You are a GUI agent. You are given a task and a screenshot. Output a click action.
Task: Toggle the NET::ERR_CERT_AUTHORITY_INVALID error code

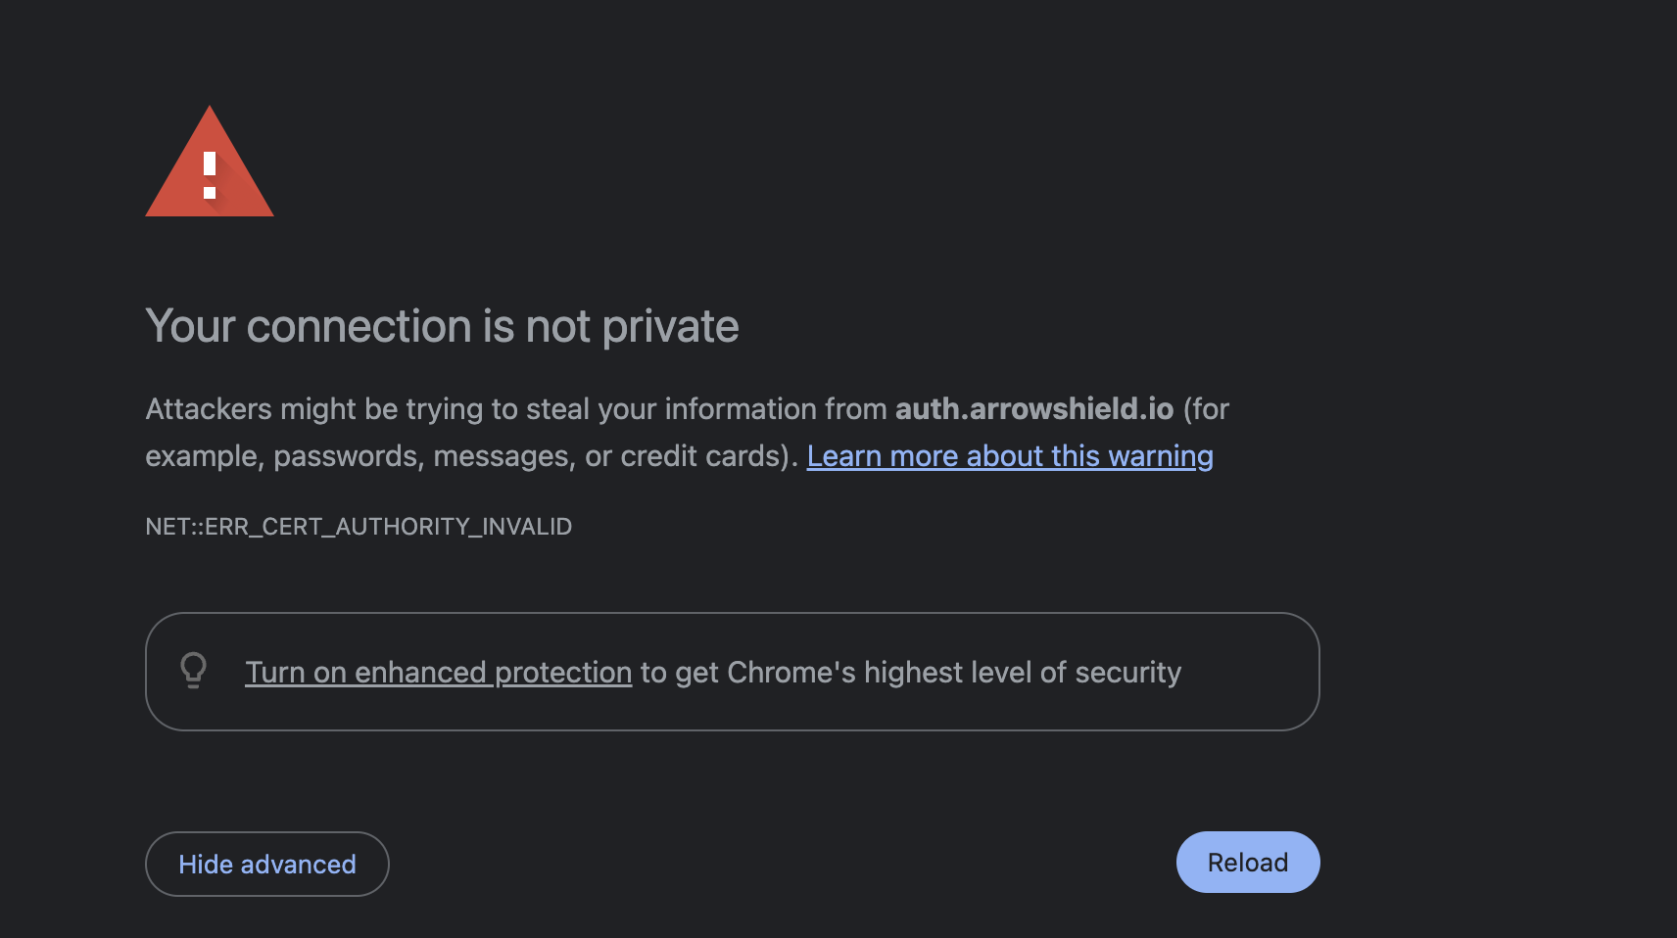click(x=359, y=527)
